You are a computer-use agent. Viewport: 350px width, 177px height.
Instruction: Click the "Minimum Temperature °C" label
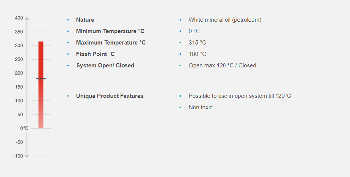[110, 31]
